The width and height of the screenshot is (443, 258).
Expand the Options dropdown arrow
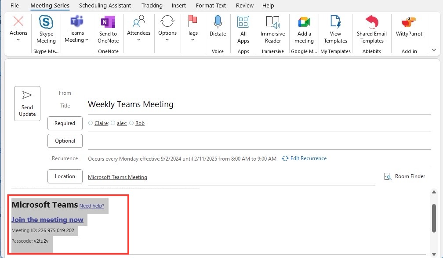point(167,40)
